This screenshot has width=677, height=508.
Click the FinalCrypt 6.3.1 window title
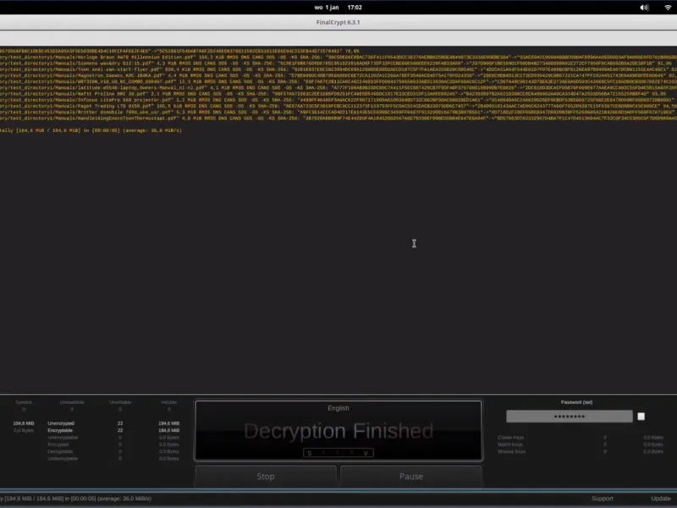(x=338, y=23)
